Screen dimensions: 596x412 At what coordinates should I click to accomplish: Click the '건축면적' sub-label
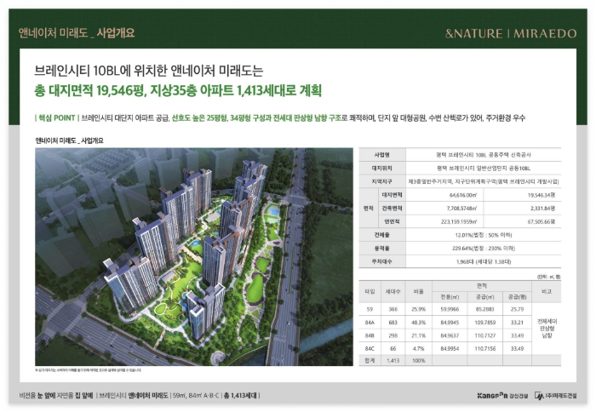pos(392,209)
